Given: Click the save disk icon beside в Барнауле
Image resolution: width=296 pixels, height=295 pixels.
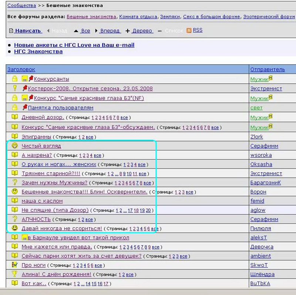Looking at the screenshot, I should tap(24, 238).
